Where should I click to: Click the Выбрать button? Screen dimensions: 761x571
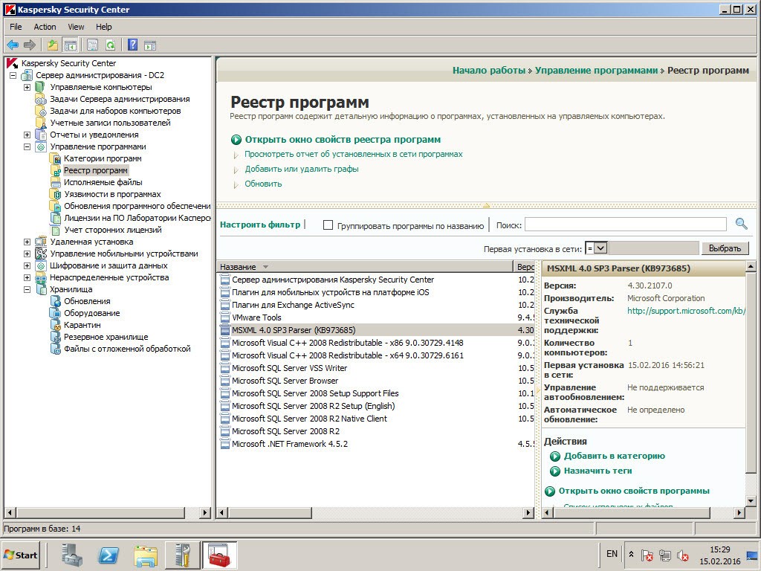click(725, 248)
